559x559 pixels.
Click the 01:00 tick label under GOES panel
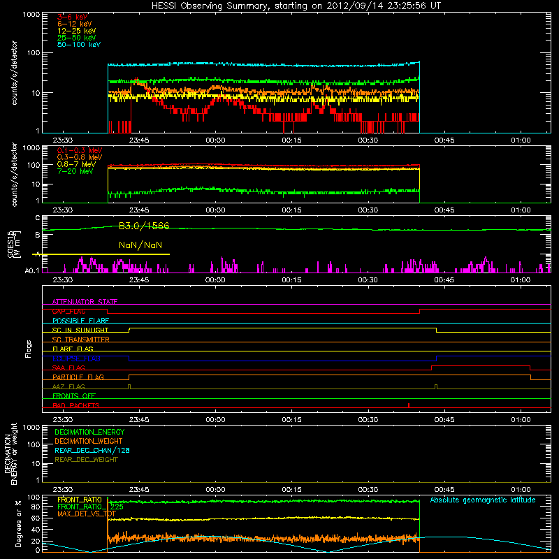521,280
